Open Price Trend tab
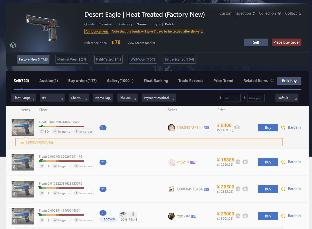 [223, 81]
